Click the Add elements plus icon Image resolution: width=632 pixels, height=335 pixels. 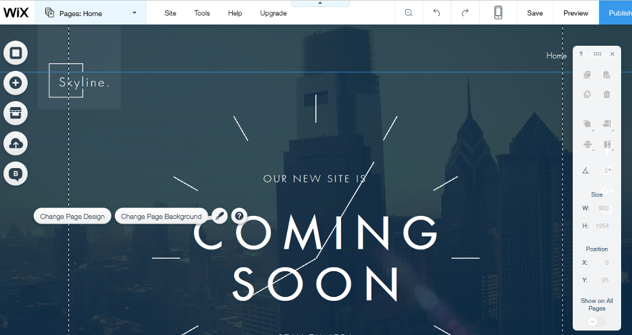pos(15,83)
